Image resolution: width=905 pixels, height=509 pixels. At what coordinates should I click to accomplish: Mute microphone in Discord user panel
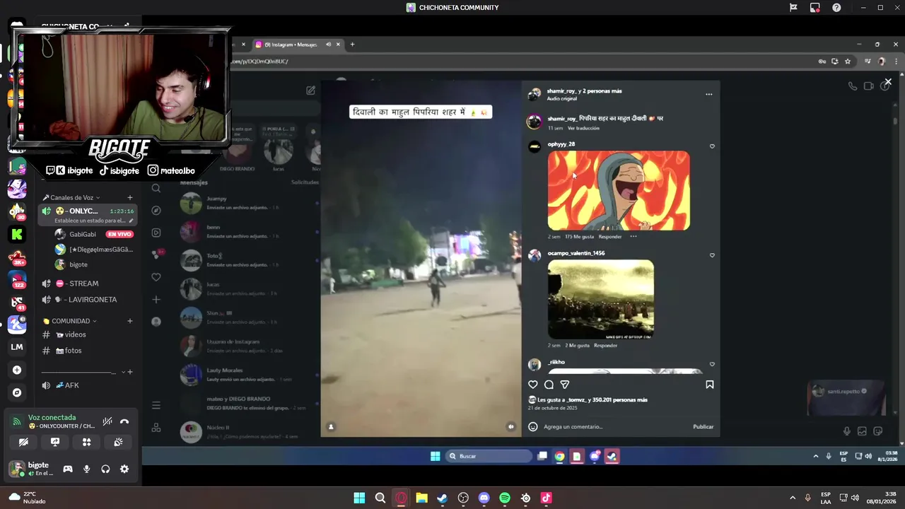[86, 469]
